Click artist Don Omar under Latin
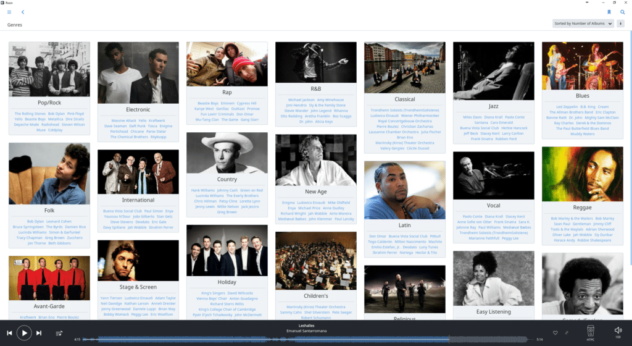Viewport: 632px width, 346px height. point(377,236)
